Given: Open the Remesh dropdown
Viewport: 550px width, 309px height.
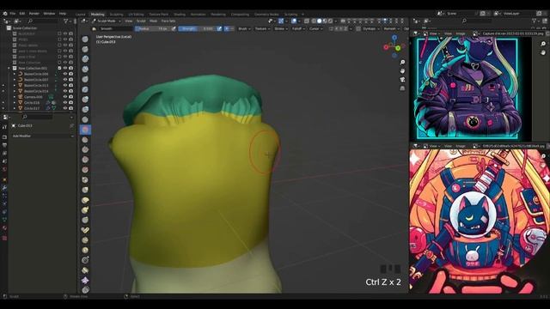Looking at the screenshot, I should tap(391, 28).
